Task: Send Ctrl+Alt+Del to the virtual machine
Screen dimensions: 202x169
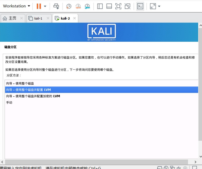Action: [x=56, y=6]
